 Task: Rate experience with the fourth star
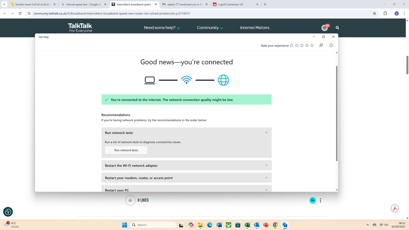[x=307, y=45]
